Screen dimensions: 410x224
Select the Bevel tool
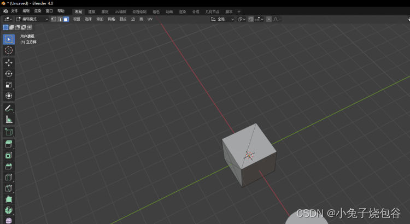9,166
